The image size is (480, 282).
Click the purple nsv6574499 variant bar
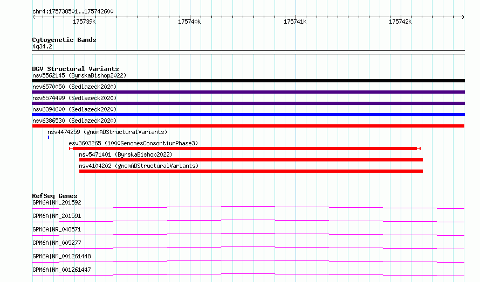point(248,103)
